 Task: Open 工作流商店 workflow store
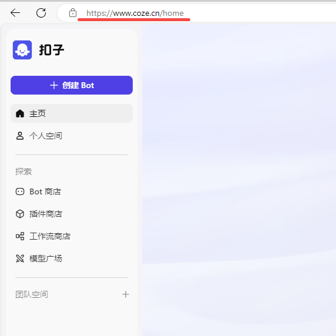click(72, 236)
